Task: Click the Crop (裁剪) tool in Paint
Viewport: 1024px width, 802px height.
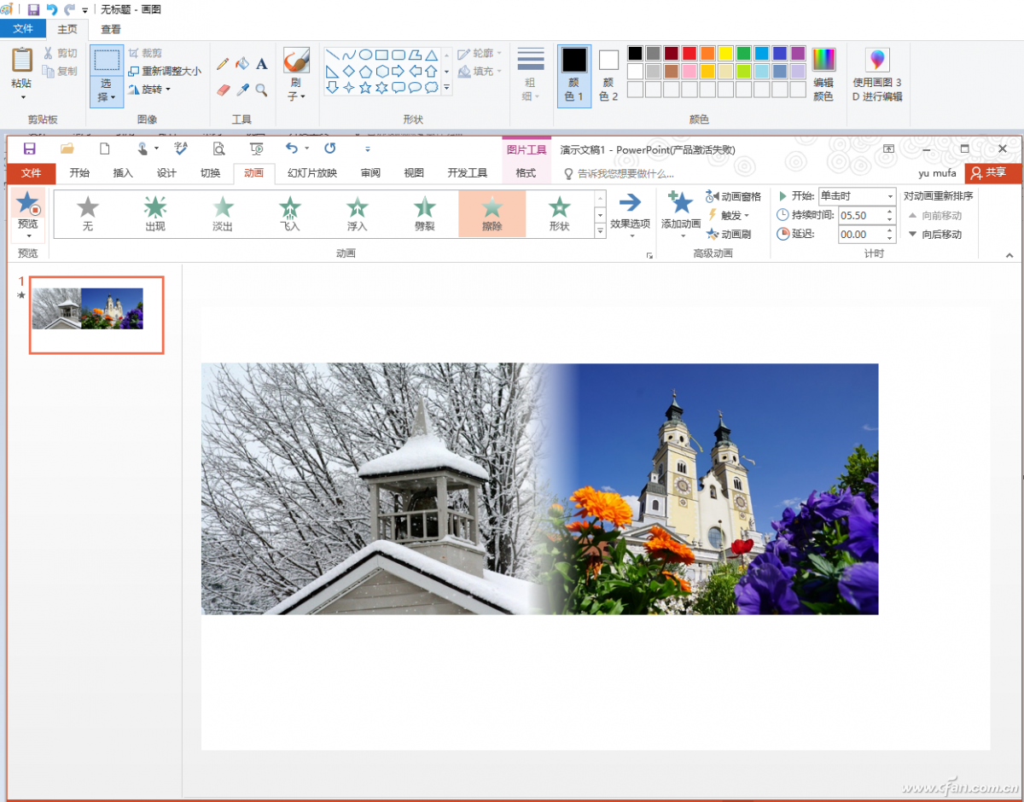Action: click(x=145, y=53)
